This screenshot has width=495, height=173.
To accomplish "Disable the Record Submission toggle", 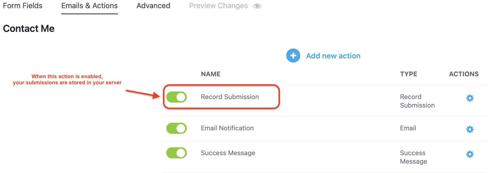I will click(177, 97).
